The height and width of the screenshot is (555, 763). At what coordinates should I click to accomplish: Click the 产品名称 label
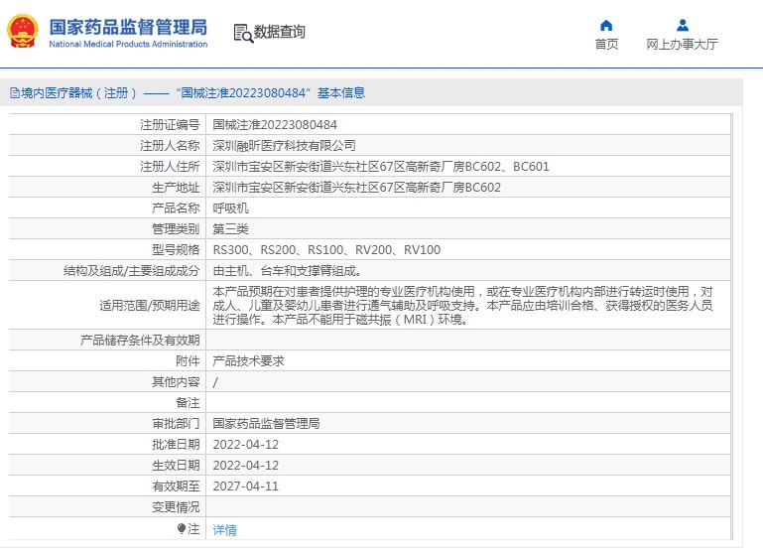click(x=176, y=208)
